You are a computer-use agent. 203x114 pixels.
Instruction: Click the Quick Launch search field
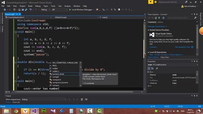coord(171,2)
